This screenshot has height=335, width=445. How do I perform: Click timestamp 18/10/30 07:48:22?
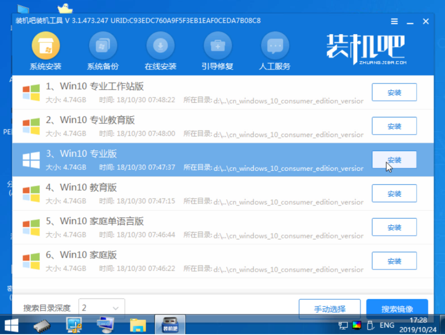pos(146,100)
